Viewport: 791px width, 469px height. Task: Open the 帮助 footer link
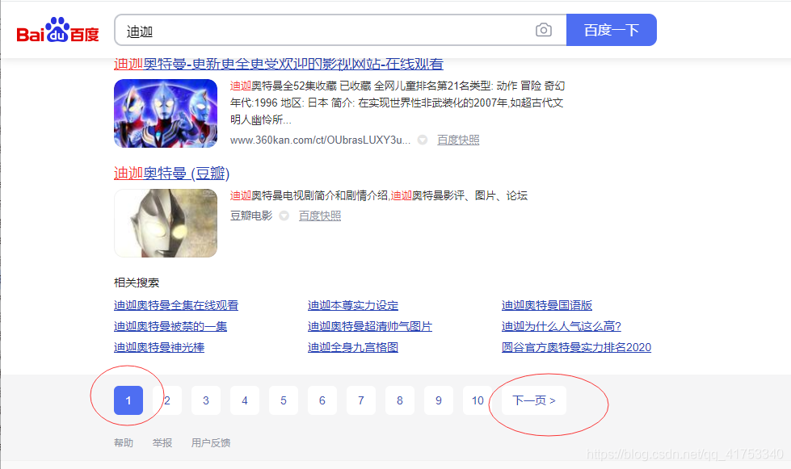point(124,443)
